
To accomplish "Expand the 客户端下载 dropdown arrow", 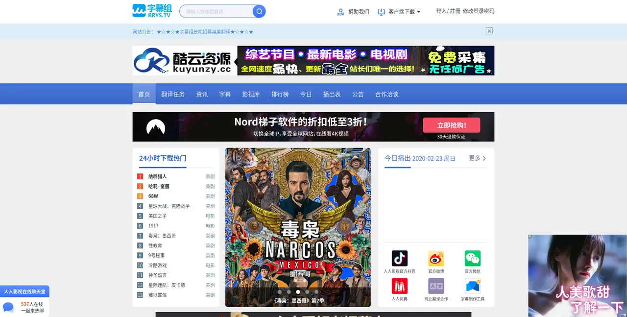I will pyautogui.click(x=418, y=12).
